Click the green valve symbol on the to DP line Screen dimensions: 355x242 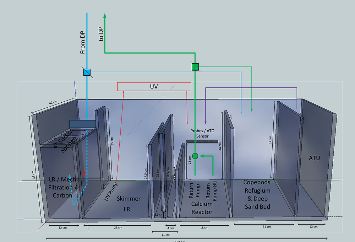(x=195, y=67)
